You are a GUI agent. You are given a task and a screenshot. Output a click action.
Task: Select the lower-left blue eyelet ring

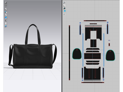(x=83, y=80)
